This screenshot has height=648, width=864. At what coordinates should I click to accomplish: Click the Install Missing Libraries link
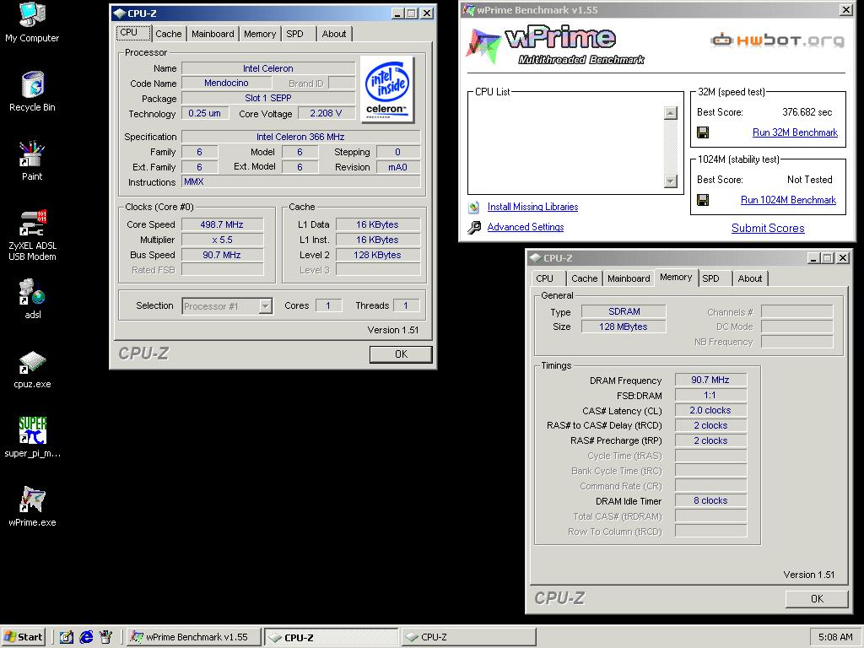coord(533,208)
